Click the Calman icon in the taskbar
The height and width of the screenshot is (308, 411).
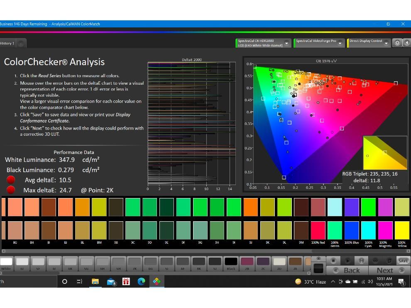click(157, 281)
